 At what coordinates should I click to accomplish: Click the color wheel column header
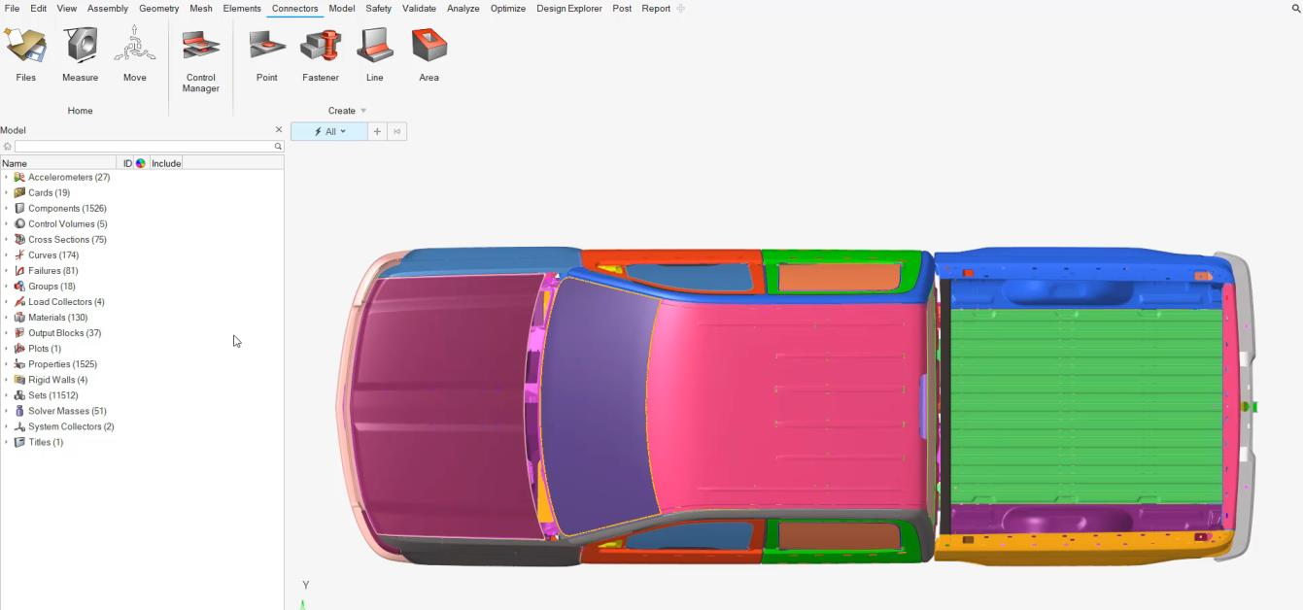tap(140, 163)
